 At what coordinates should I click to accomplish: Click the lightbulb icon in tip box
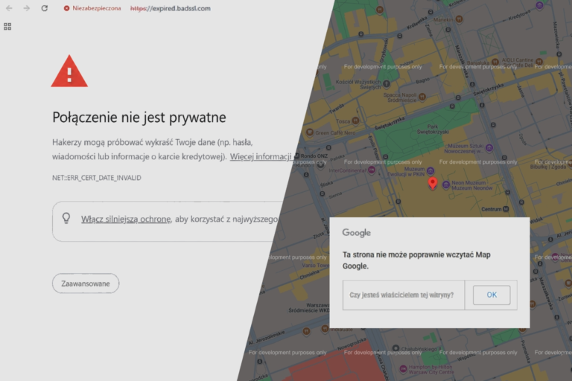[x=66, y=218]
